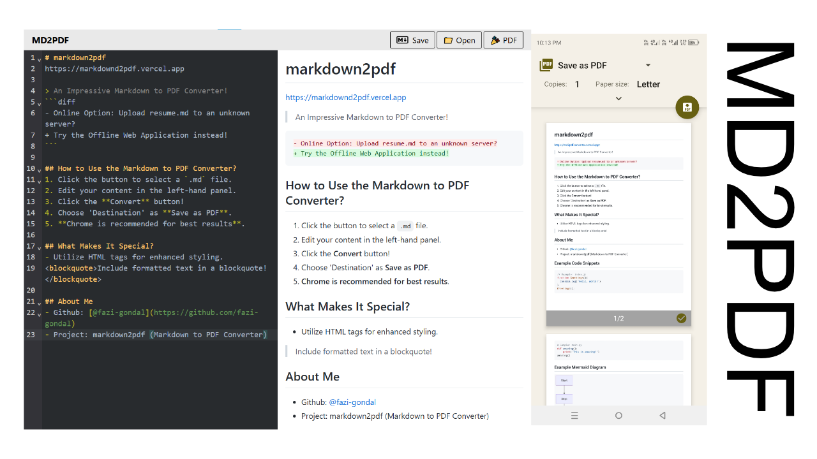Collapse the fold arrow on line 1

tap(40, 59)
